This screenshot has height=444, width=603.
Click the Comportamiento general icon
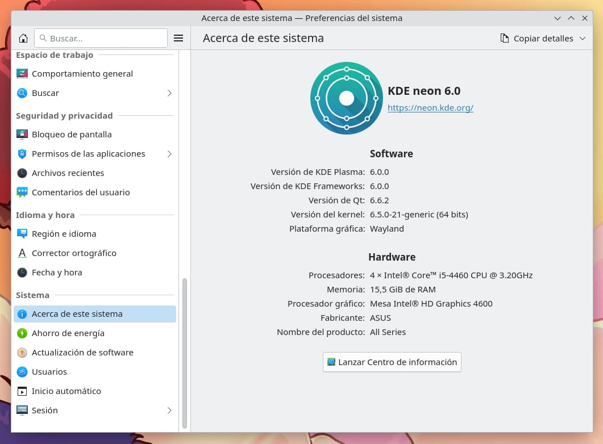22,73
